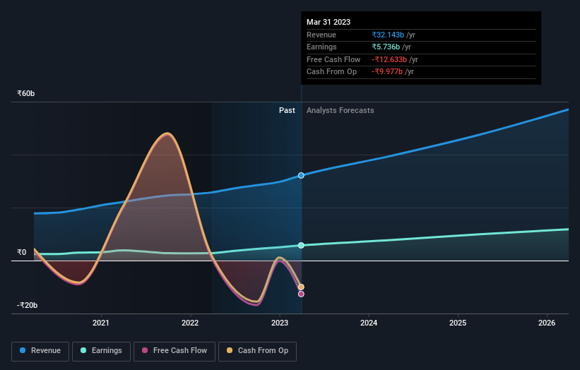580x370 pixels.
Task: Click the Past section label
Action: coord(287,111)
